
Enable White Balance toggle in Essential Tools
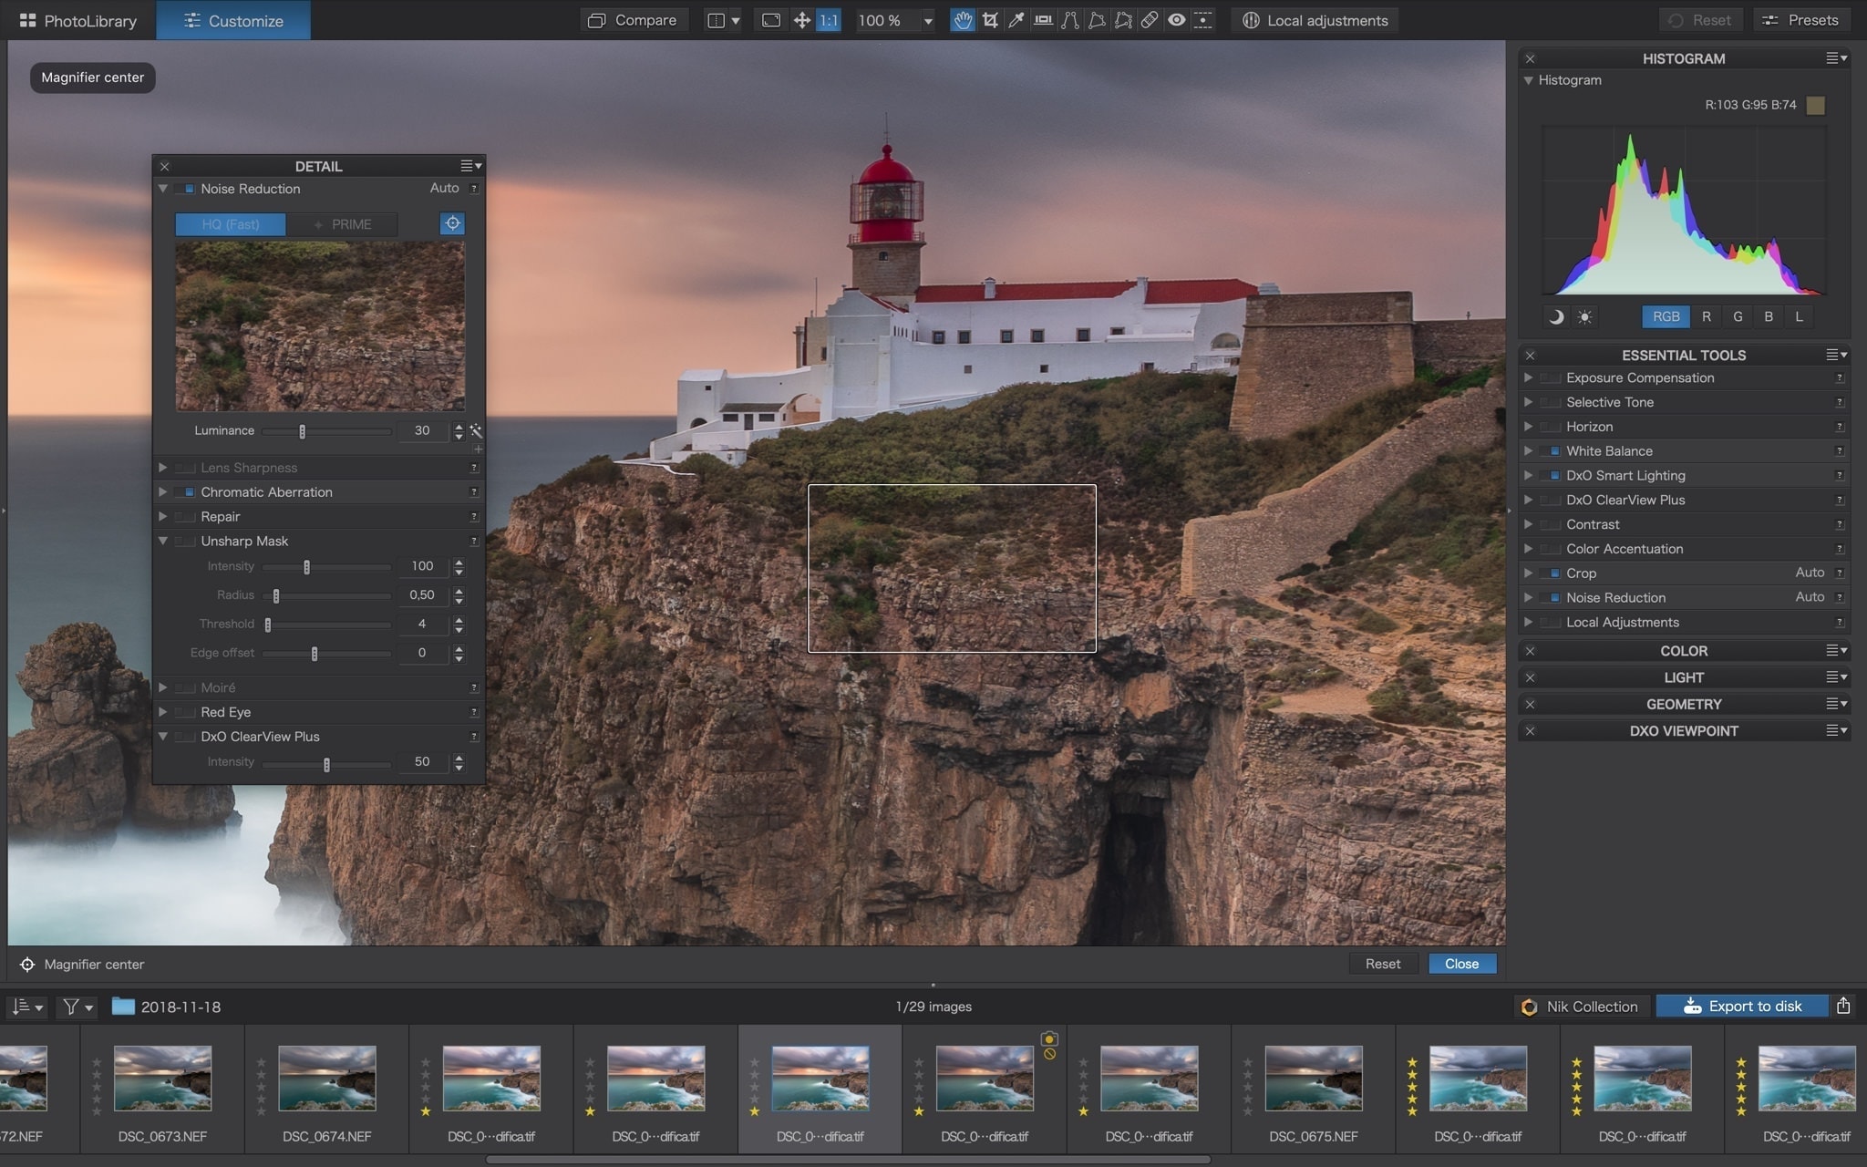point(1553,451)
